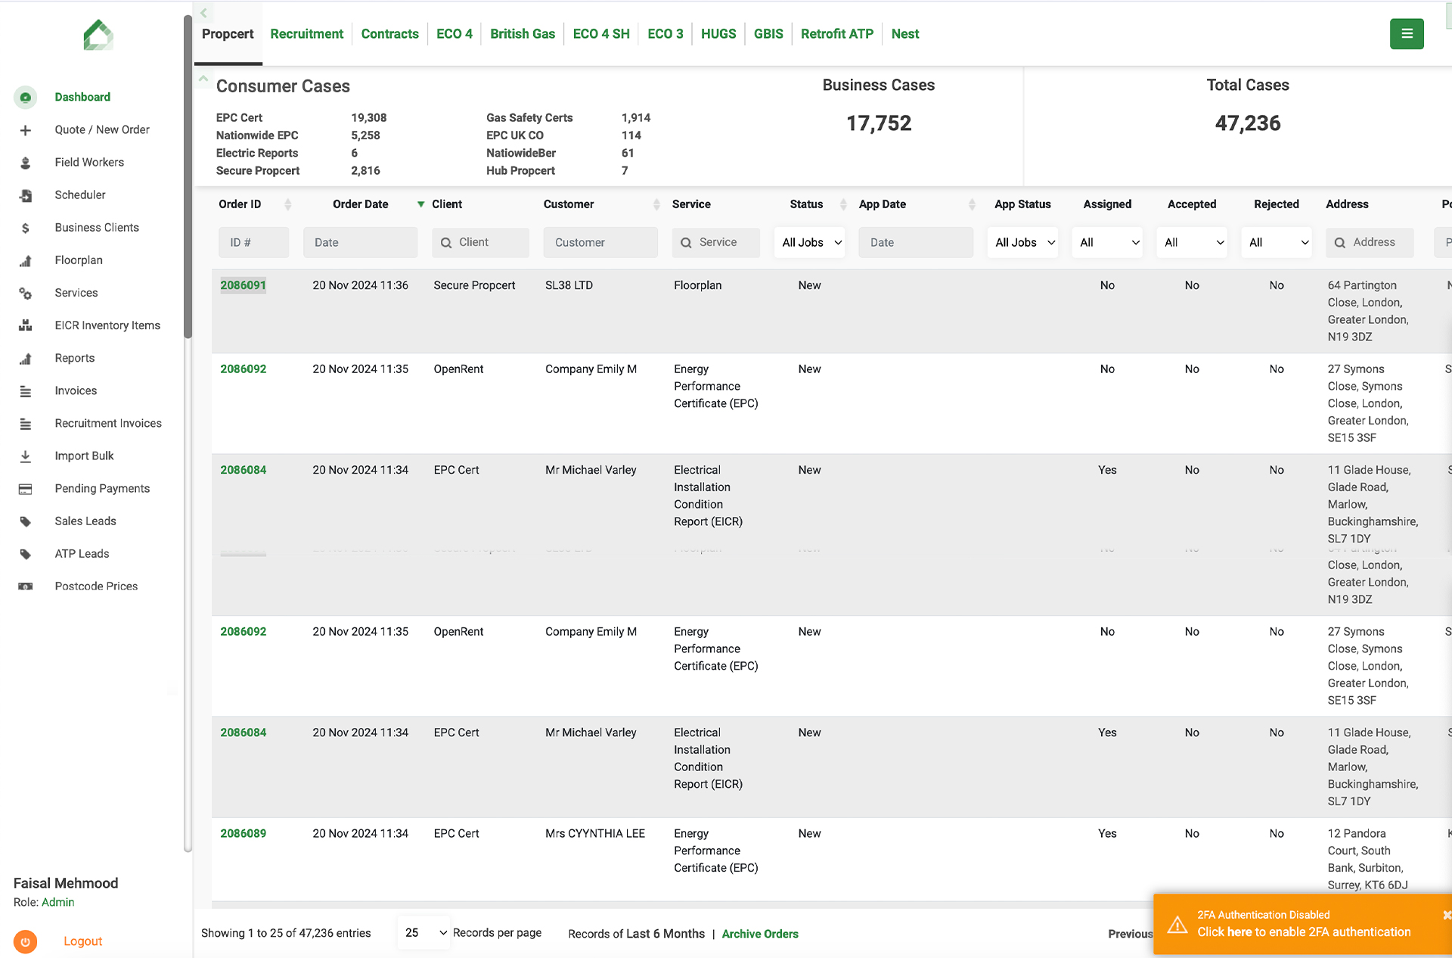Open the green hamburger menu button
Viewport: 1452px width, 958px height.
(1407, 33)
